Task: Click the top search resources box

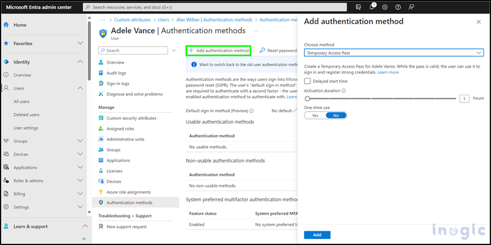Action: (x=218, y=7)
